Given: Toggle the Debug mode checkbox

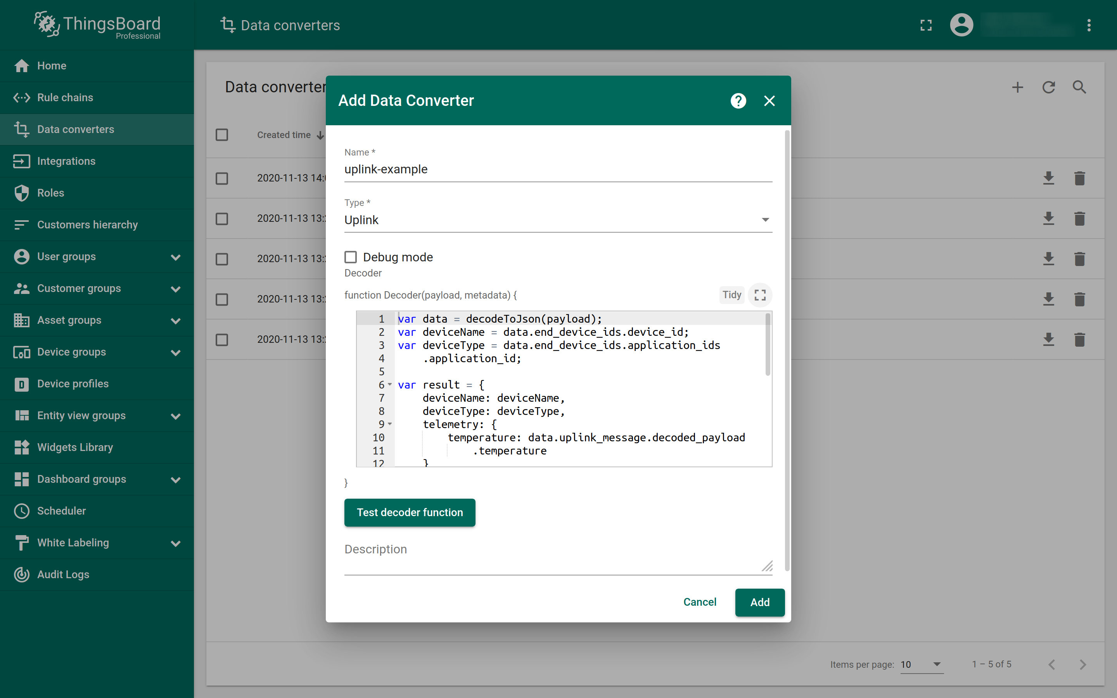Looking at the screenshot, I should point(351,257).
